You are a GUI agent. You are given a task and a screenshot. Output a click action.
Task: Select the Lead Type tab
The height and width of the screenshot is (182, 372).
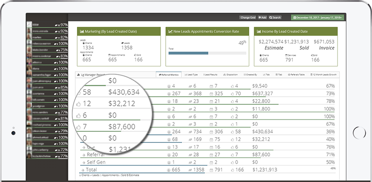coord(191,75)
